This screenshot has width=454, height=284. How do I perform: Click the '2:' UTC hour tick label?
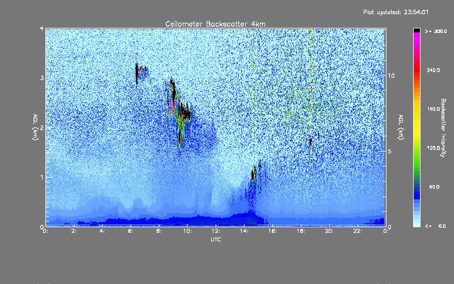click(74, 231)
